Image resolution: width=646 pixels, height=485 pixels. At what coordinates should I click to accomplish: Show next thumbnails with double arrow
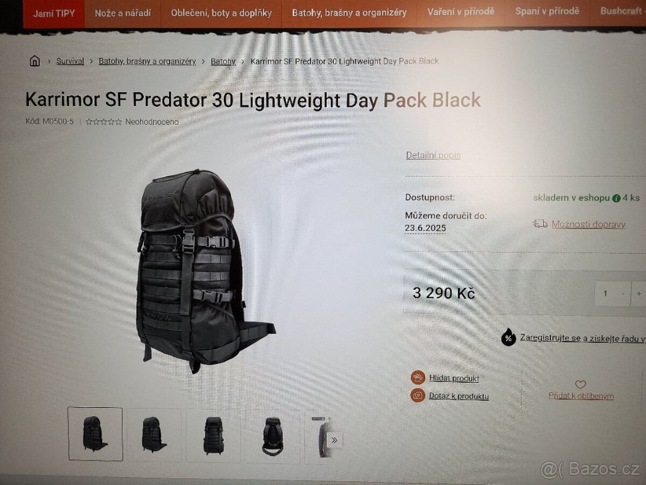(x=334, y=440)
